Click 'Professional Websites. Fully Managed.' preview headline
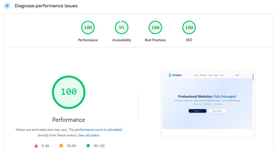Image resolution: width=275 pixels, height=149 pixels. 207,96
